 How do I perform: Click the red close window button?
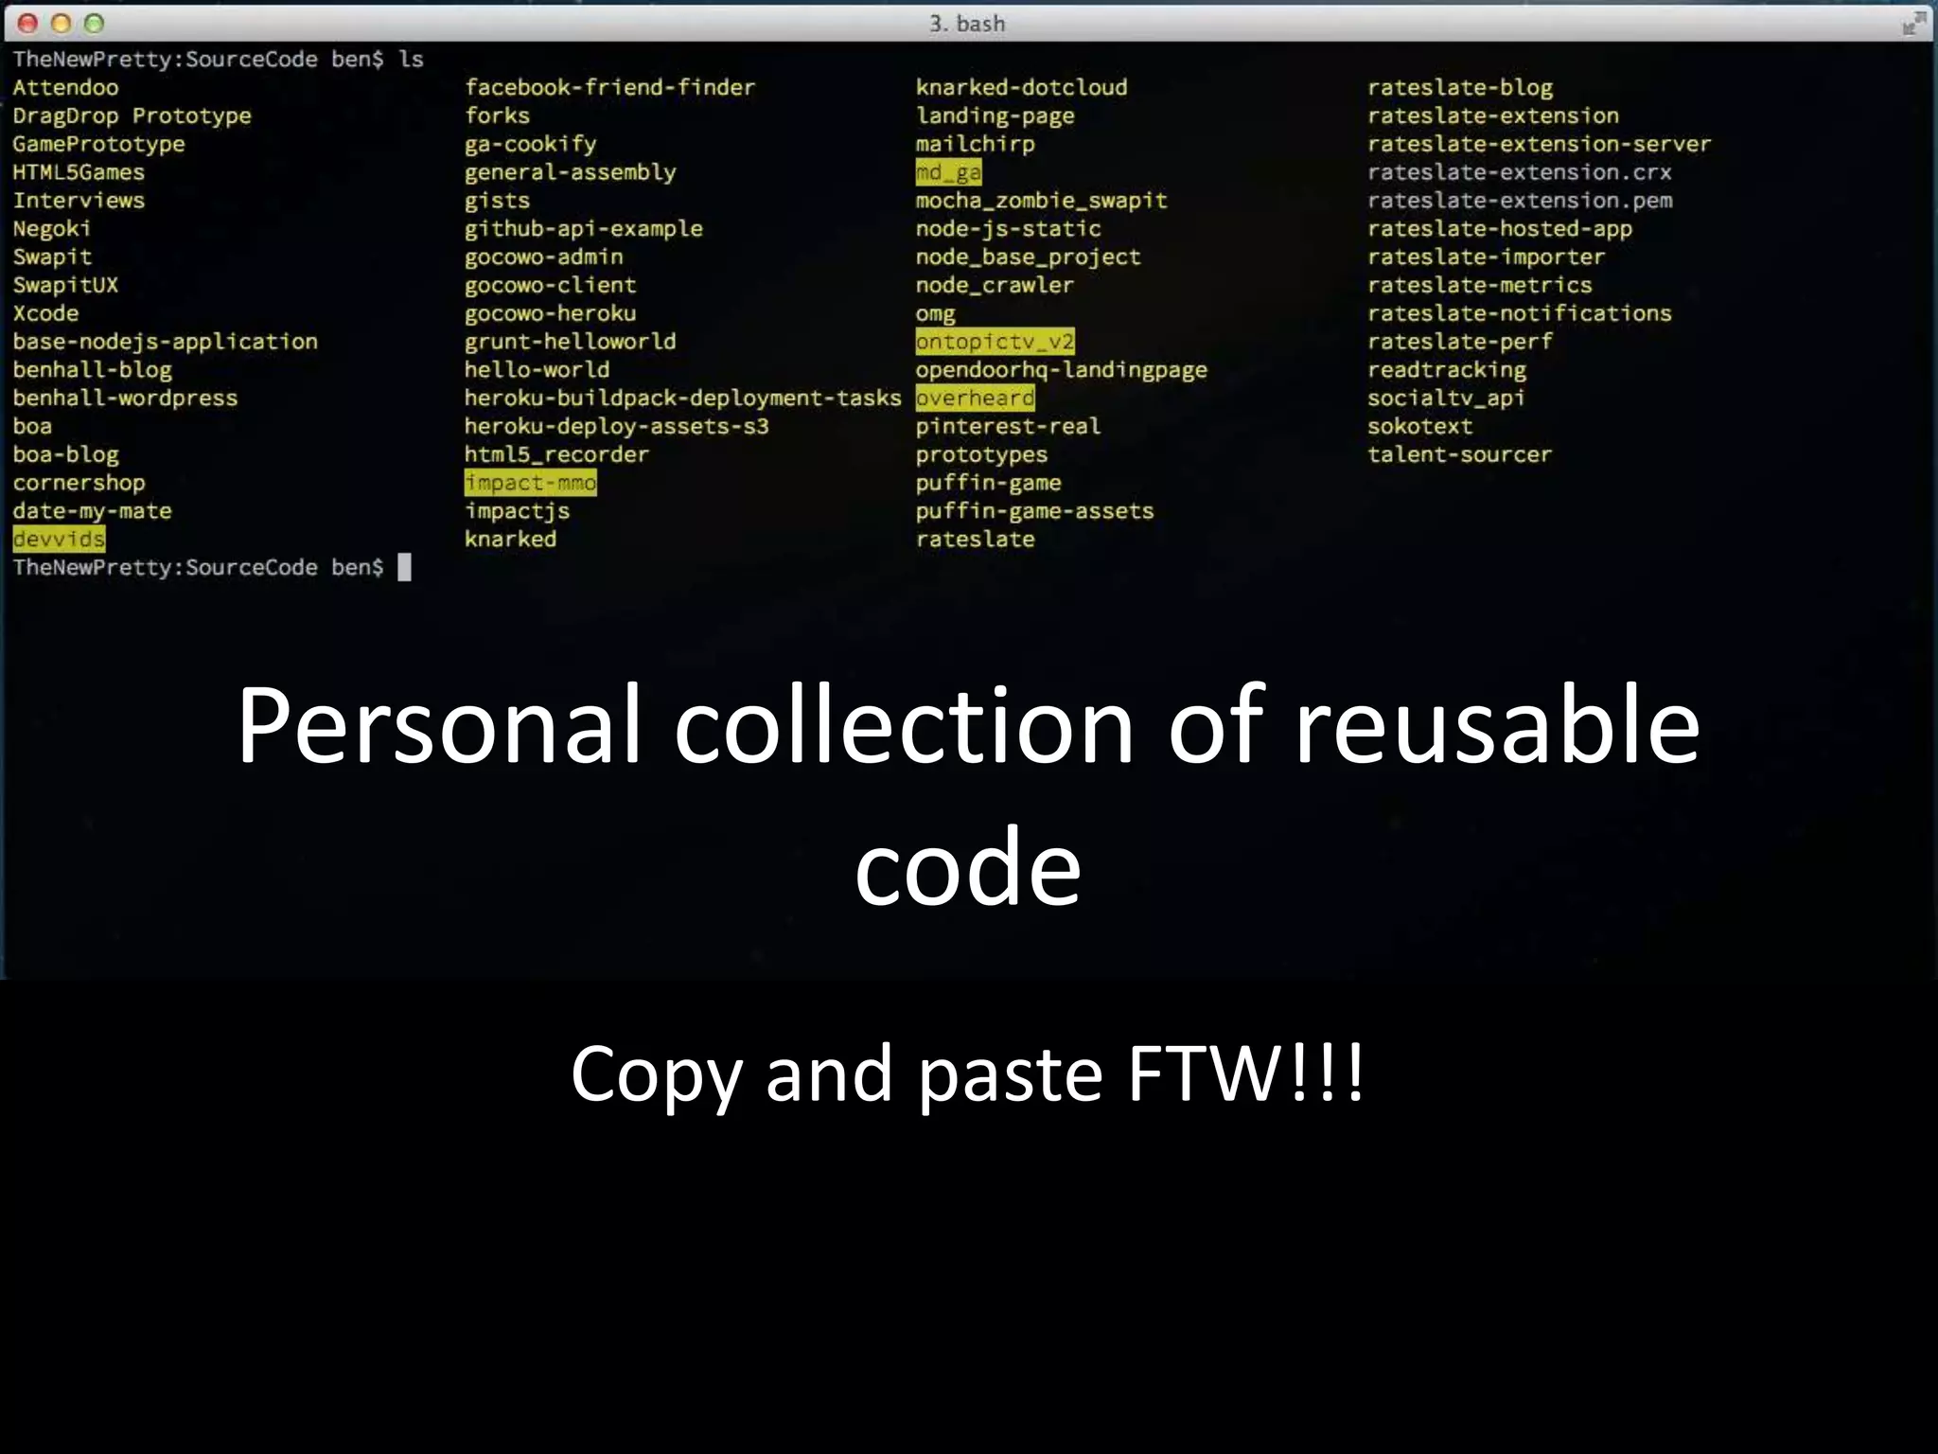tap(27, 24)
